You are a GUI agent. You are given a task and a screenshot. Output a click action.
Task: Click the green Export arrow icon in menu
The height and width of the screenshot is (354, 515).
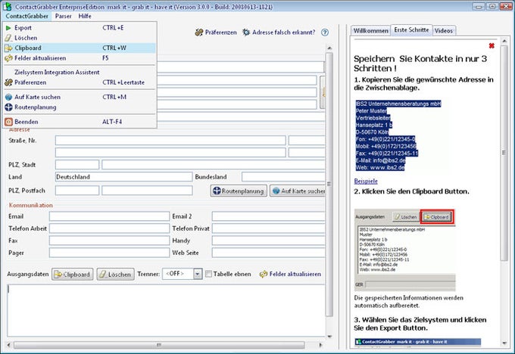[x=8, y=28]
